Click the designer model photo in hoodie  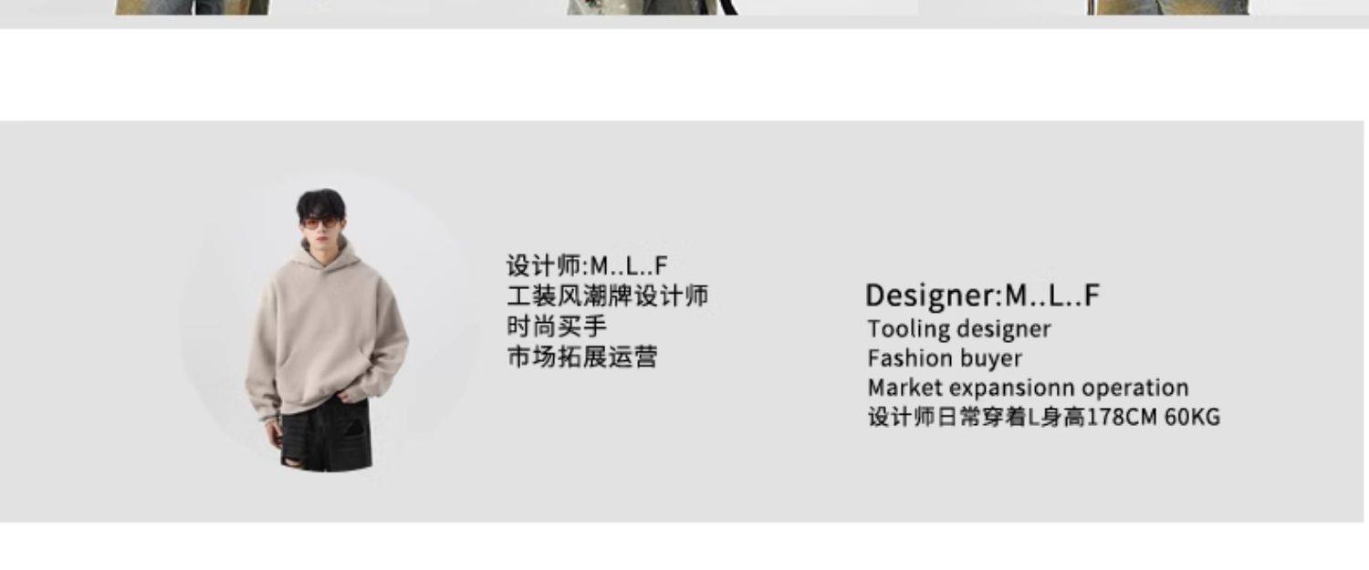click(326, 330)
